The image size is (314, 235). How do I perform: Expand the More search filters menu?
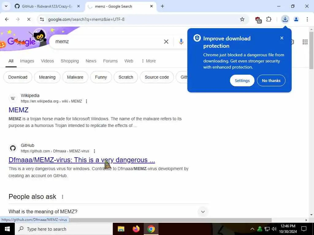coord(149,61)
